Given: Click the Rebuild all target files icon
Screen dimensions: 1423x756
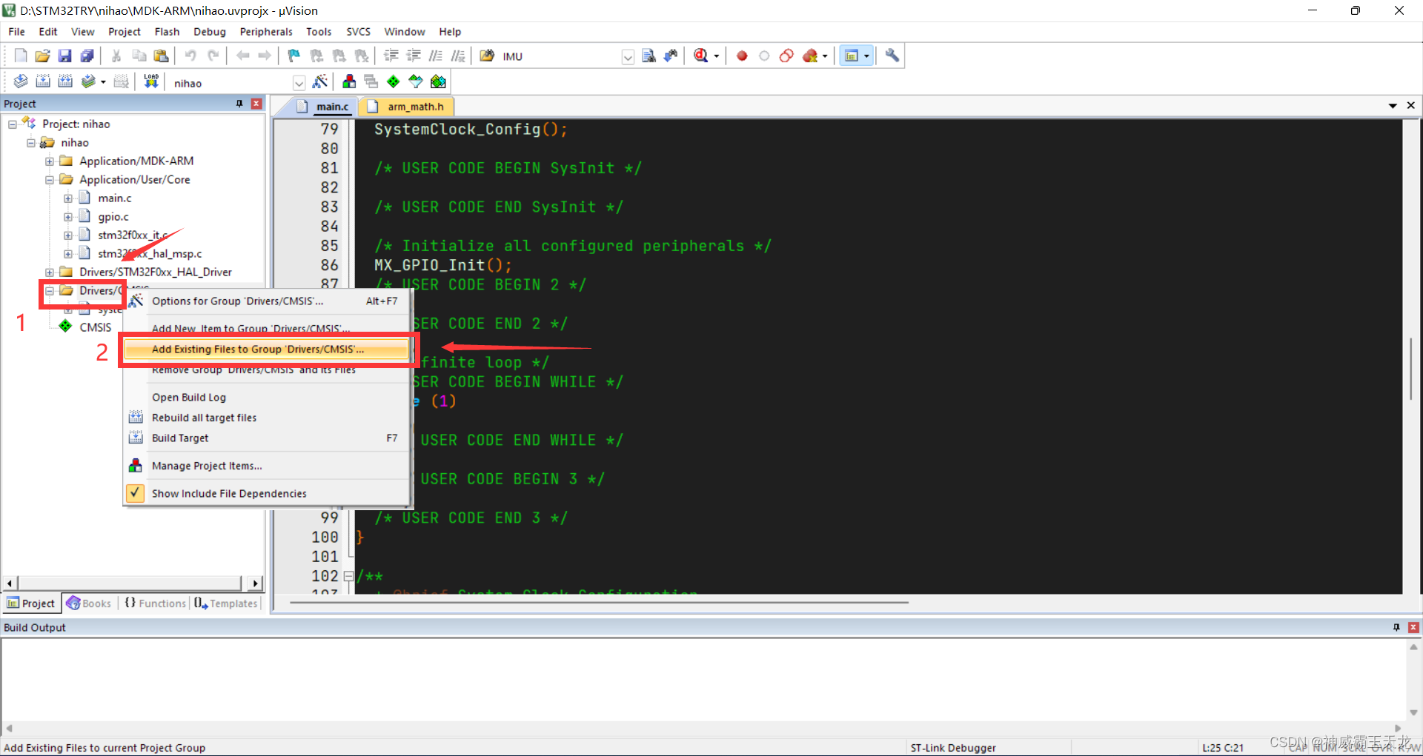Looking at the screenshot, I should coord(65,81).
